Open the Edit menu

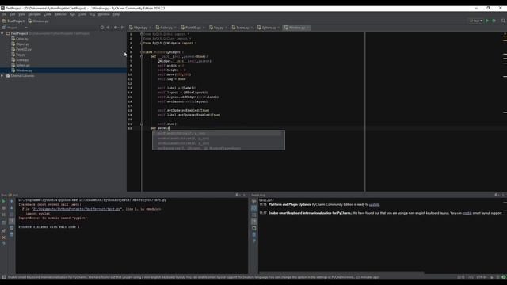13,14
